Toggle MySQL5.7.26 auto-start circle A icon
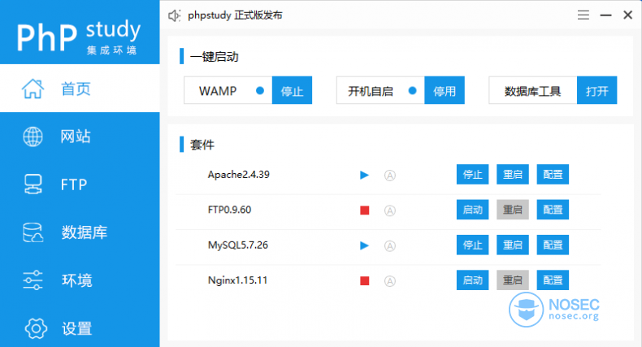The width and height of the screenshot is (642, 347). click(390, 246)
